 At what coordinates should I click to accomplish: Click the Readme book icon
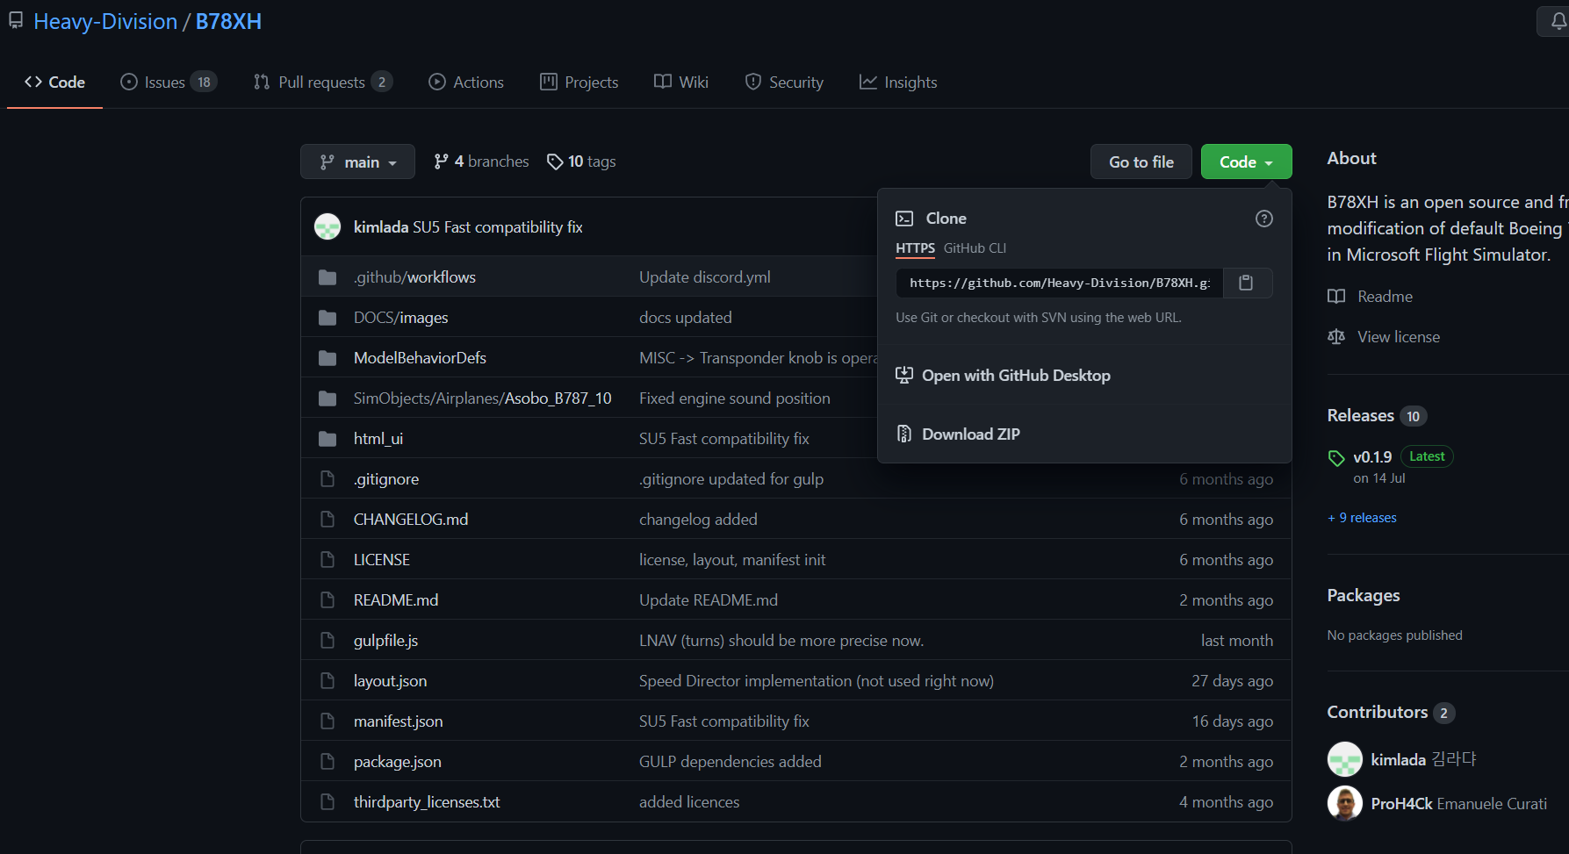pos(1336,297)
